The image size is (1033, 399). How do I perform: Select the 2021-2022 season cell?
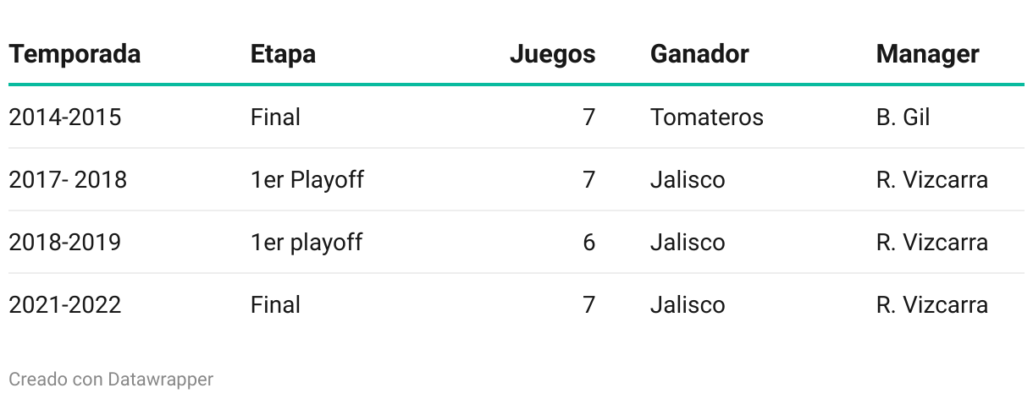[64, 304]
